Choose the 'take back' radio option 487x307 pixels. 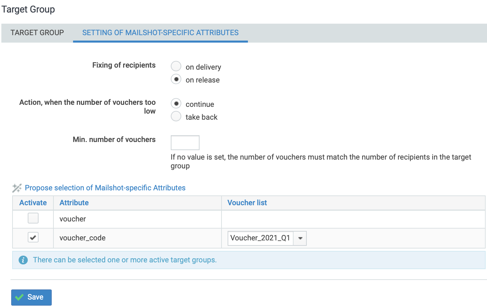(x=176, y=116)
